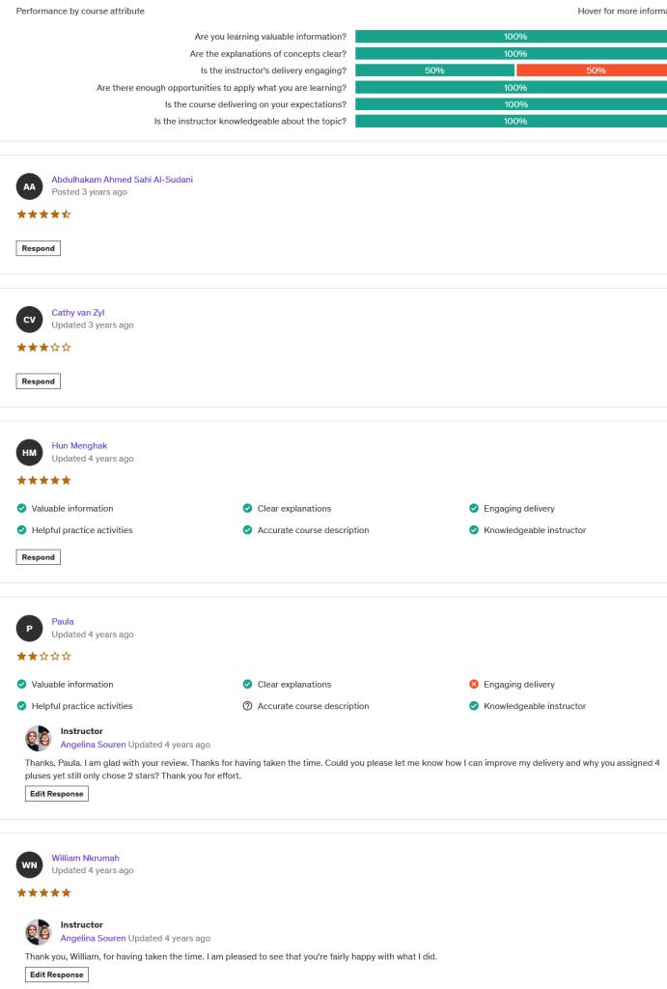
Task: Click the red X icon on Engaging delivery
Action: point(474,684)
